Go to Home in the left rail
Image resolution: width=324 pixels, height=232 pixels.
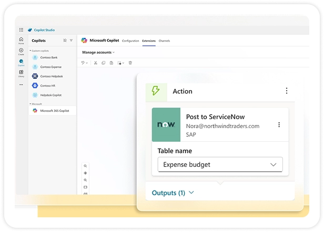coord(21,40)
